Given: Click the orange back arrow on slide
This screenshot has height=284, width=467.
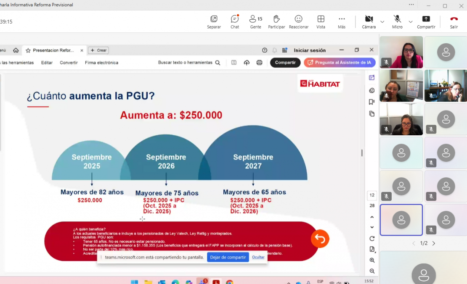Looking at the screenshot, I should pos(320,239).
